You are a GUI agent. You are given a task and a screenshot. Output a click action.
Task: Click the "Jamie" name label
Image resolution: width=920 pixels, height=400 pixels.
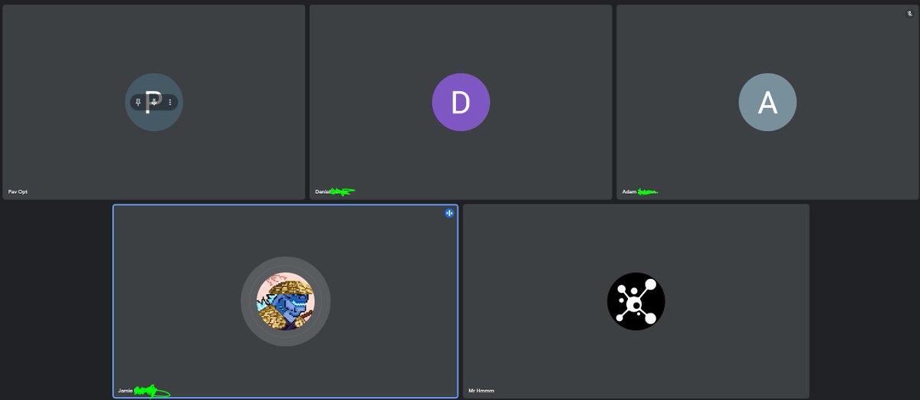pyautogui.click(x=125, y=391)
